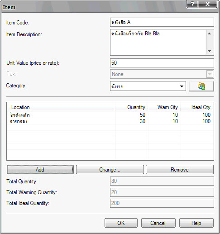This screenshot has width=220, height=234.
Task: Confirm the dialog with OK
Action: pyautogui.click(x=121, y=223)
